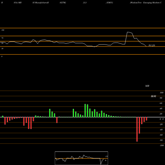Viewport: 165px width, 165px height.
Task: Open the mini overview chart thumbnail
Action: pyautogui.click(x=82, y=158)
